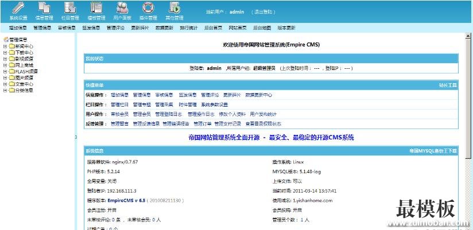473x230 pixels.
Task: Open 审核会员 link in 用户操作 row
Action: (119, 114)
